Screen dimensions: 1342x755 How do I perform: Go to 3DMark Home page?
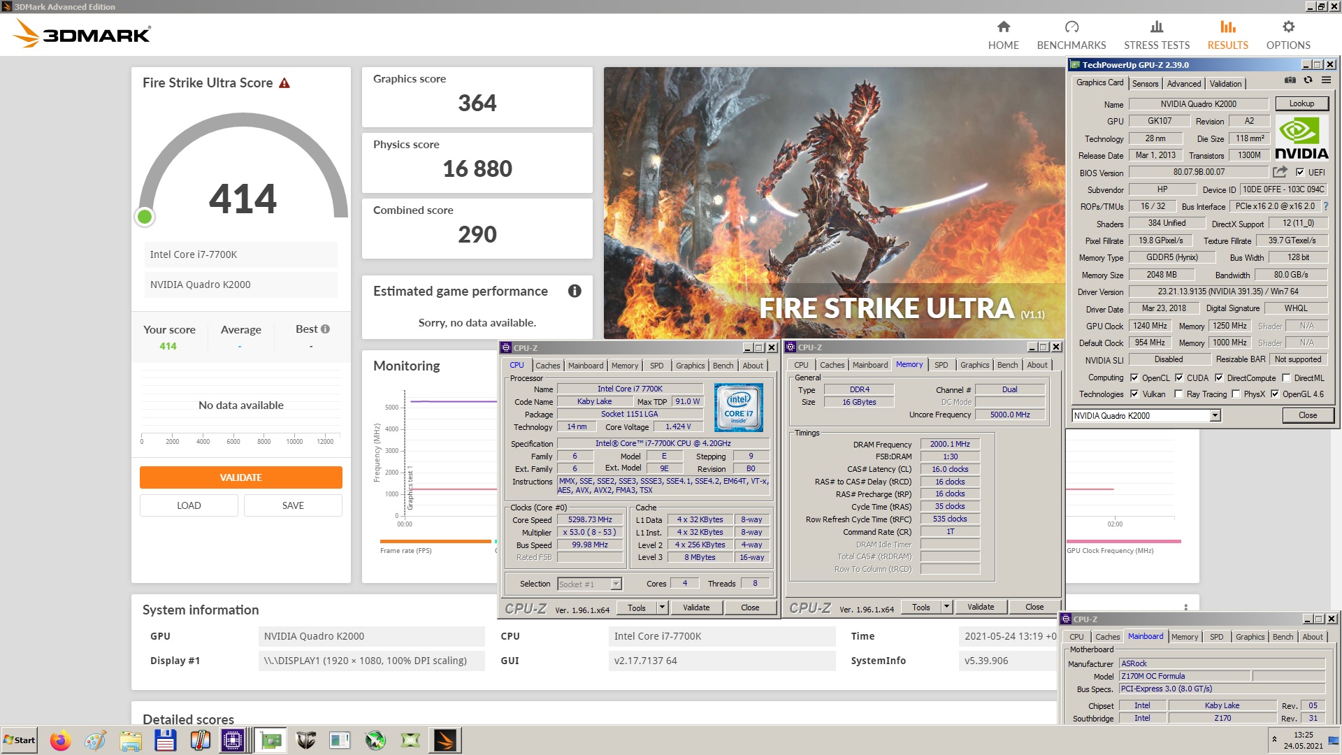pyautogui.click(x=1003, y=35)
